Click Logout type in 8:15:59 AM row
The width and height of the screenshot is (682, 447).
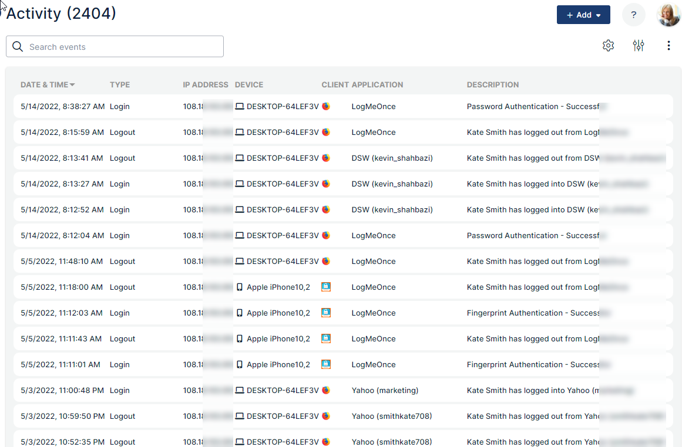tap(122, 132)
